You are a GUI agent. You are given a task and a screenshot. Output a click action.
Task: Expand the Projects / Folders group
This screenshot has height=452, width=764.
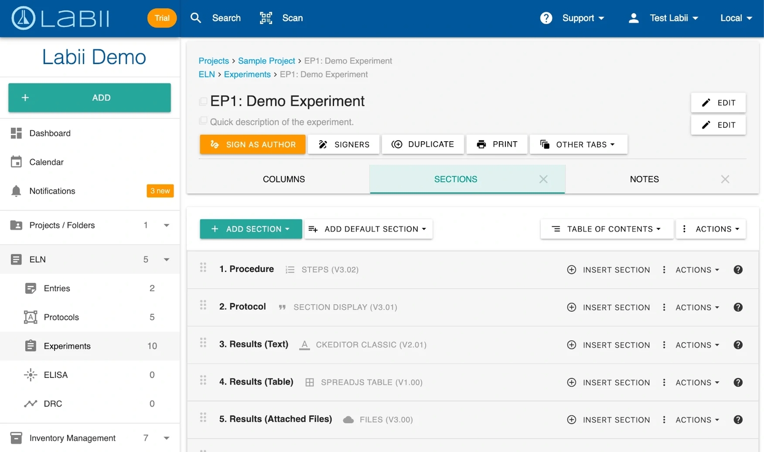click(166, 226)
